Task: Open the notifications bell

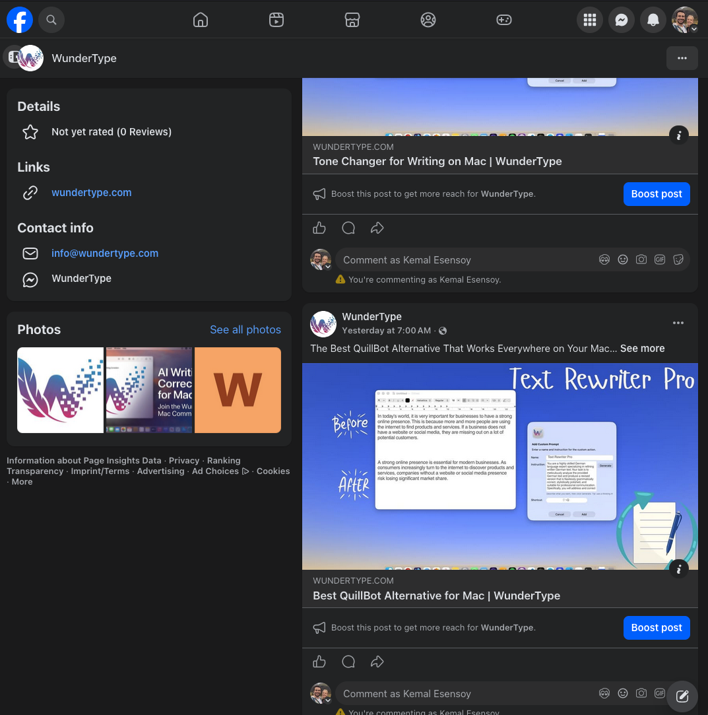Action: [653, 20]
